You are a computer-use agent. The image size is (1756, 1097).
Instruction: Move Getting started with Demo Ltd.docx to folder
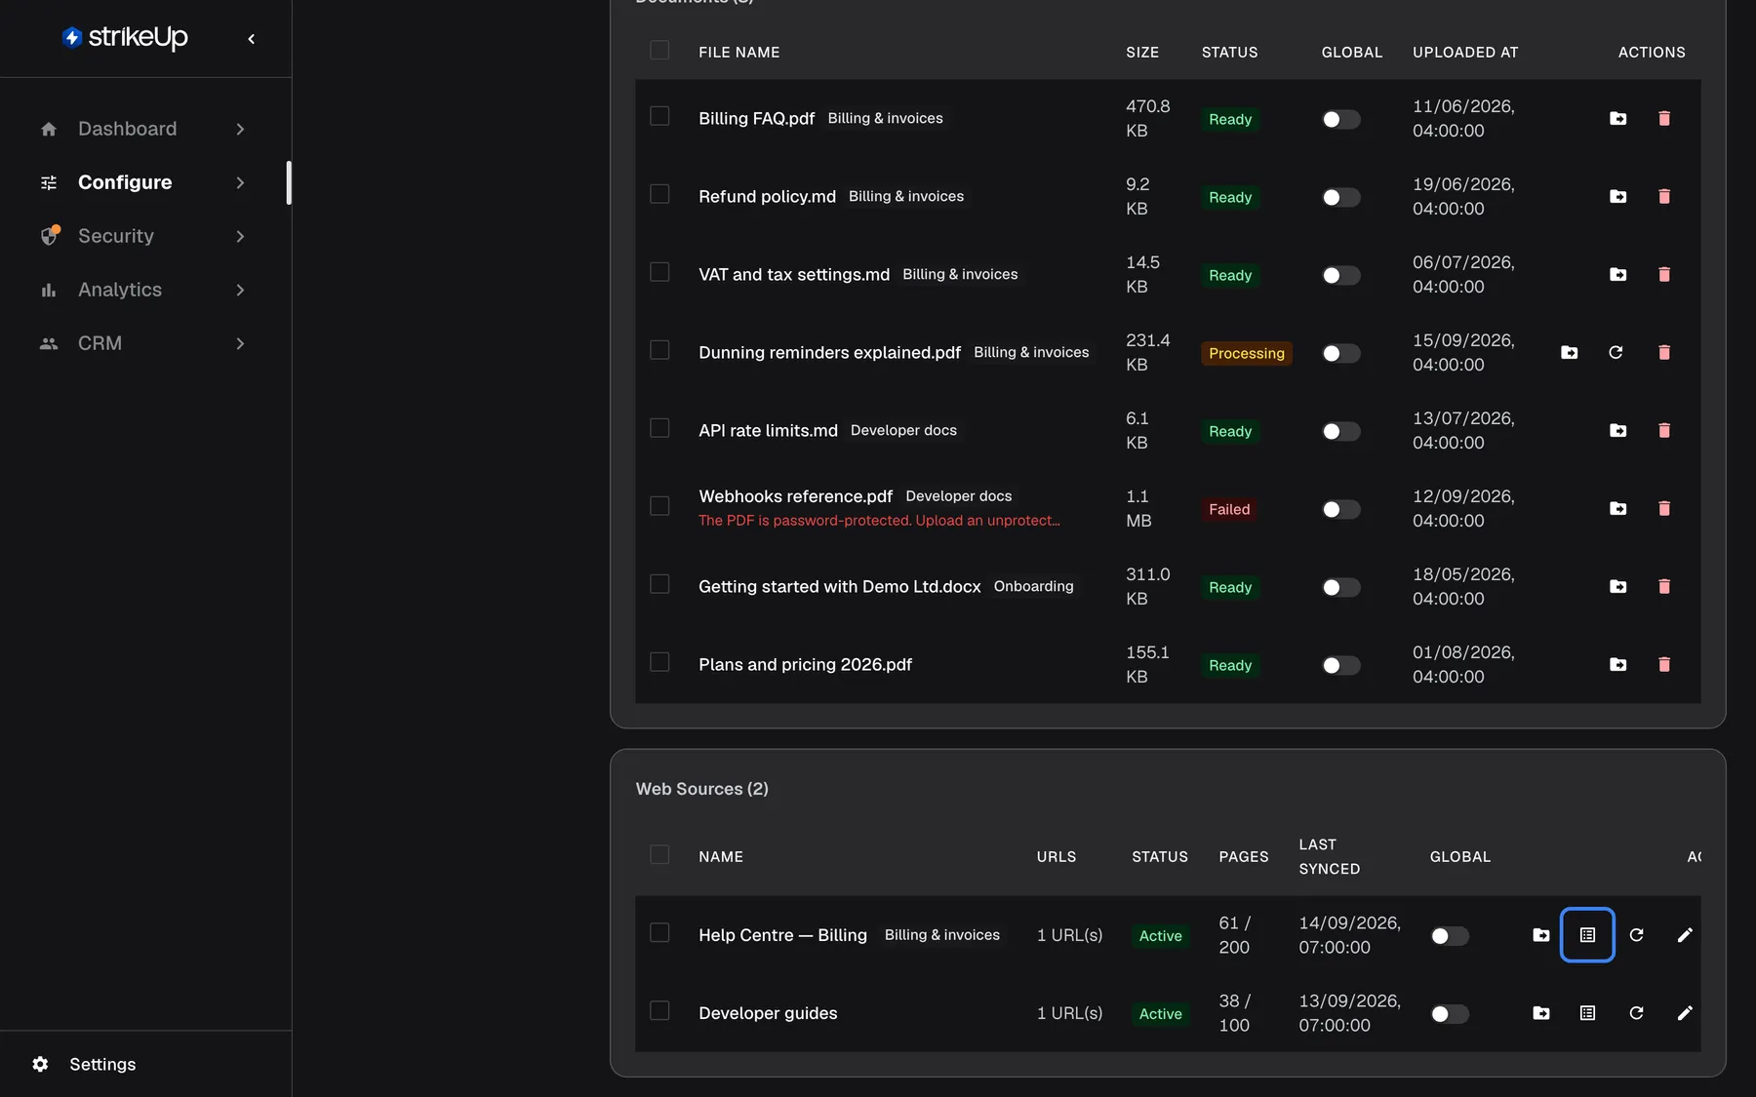(1617, 586)
